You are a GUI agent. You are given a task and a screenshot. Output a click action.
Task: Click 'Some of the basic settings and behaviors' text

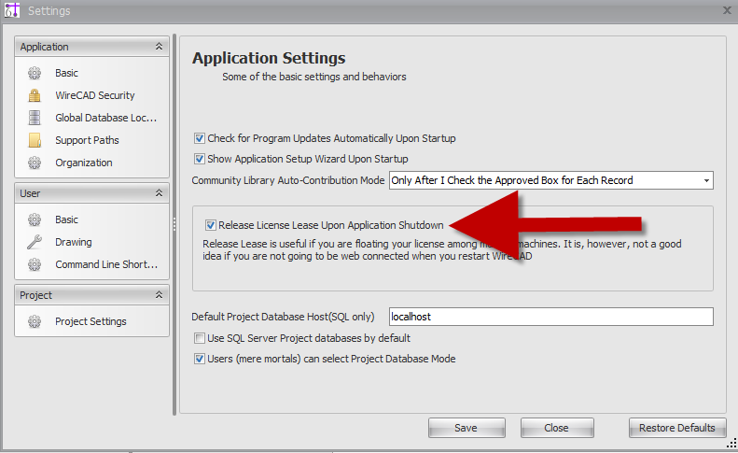(313, 77)
